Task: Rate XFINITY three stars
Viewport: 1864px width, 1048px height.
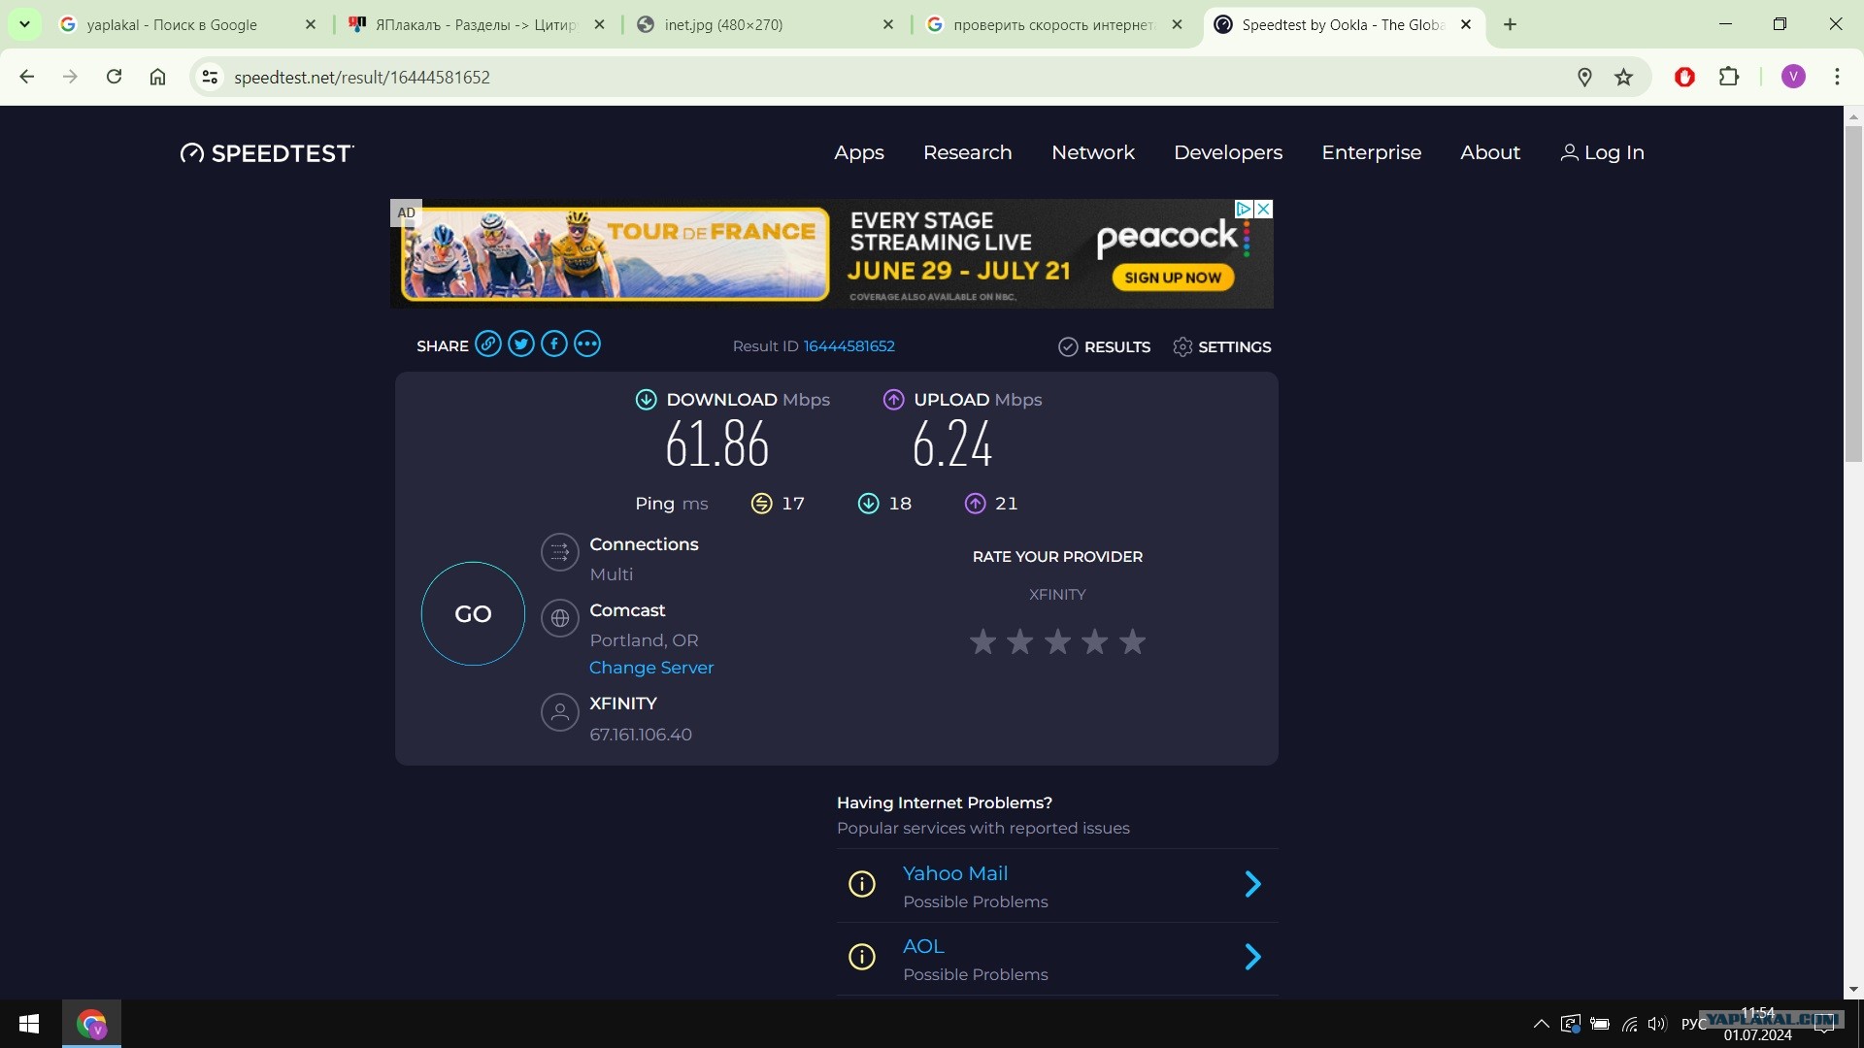Action: [1057, 641]
